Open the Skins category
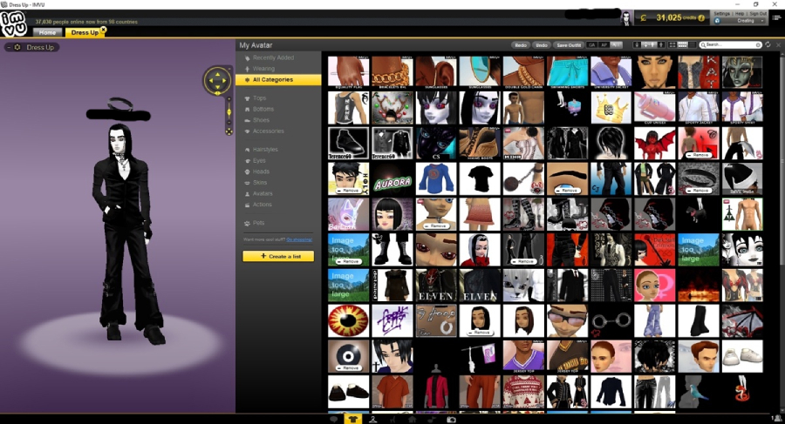 [x=260, y=183]
